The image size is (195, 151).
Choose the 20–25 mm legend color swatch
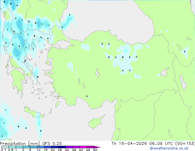tap(55, 147)
